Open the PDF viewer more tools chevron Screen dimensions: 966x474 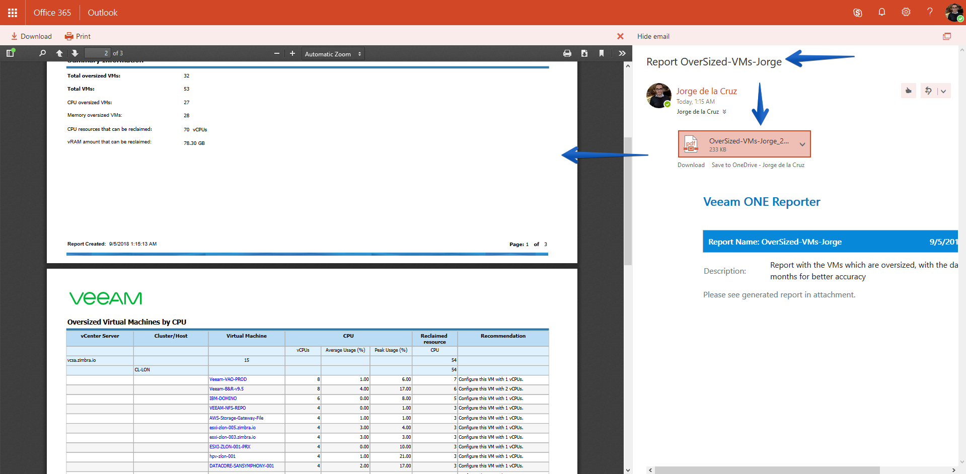[x=622, y=53]
